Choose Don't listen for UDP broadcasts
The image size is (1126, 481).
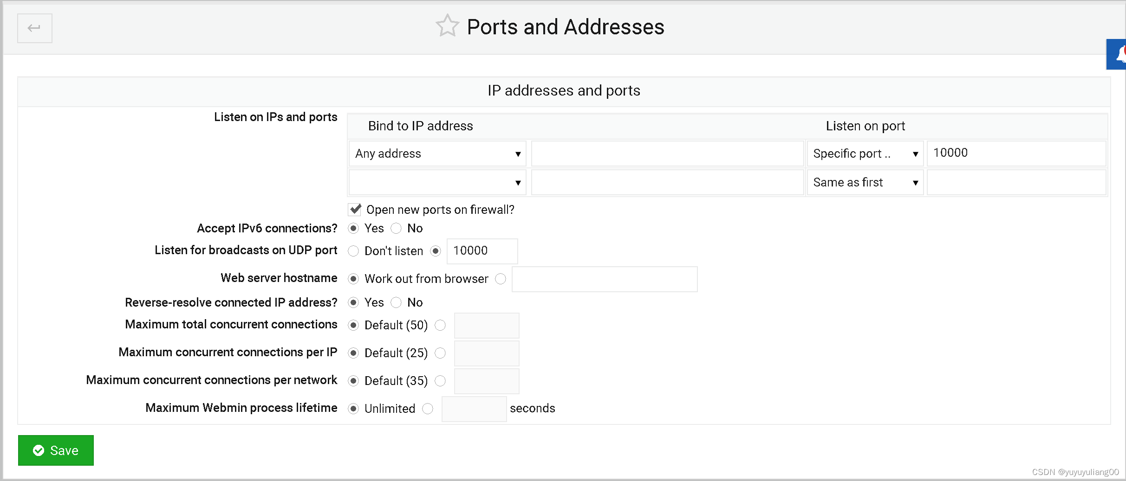pyautogui.click(x=353, y=251)
